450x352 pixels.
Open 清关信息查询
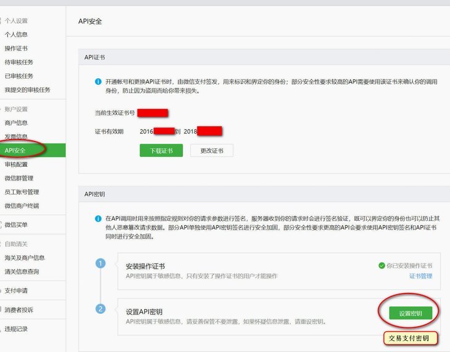(x=22, y=271)
